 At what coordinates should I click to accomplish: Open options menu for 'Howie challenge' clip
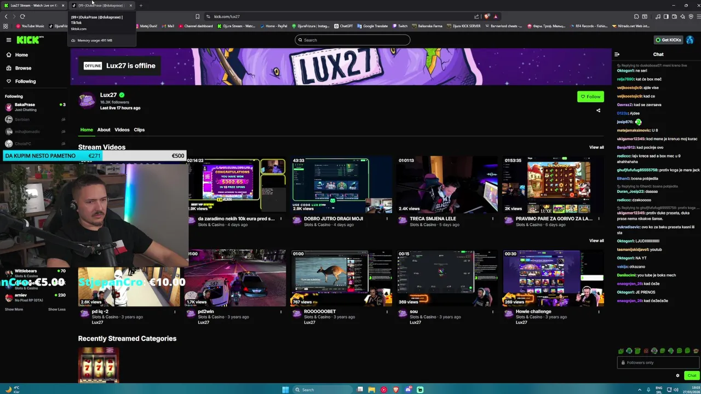tap(598, 312)
